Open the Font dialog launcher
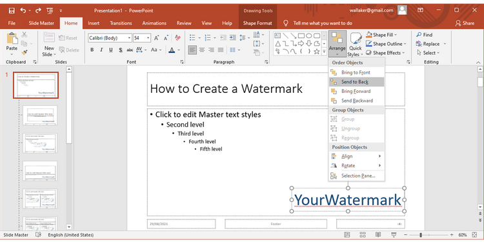Image resolution: width=484 pixels, height=242 pixels. point(182,62)
